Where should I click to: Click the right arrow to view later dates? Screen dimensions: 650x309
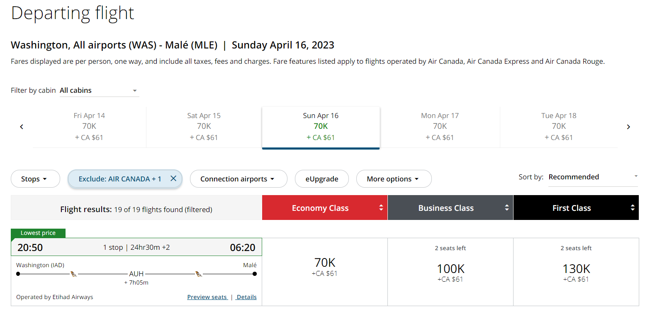click(628, 126)
